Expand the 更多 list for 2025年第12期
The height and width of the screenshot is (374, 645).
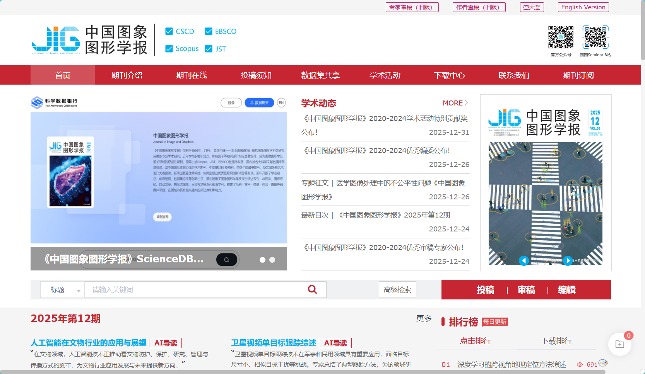click(x=423, y=319)
